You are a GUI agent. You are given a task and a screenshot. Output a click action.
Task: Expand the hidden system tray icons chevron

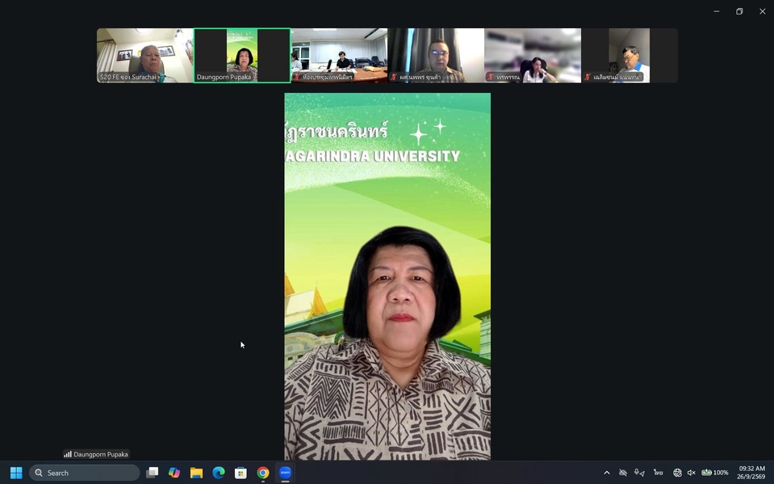(x=607, y=473)
